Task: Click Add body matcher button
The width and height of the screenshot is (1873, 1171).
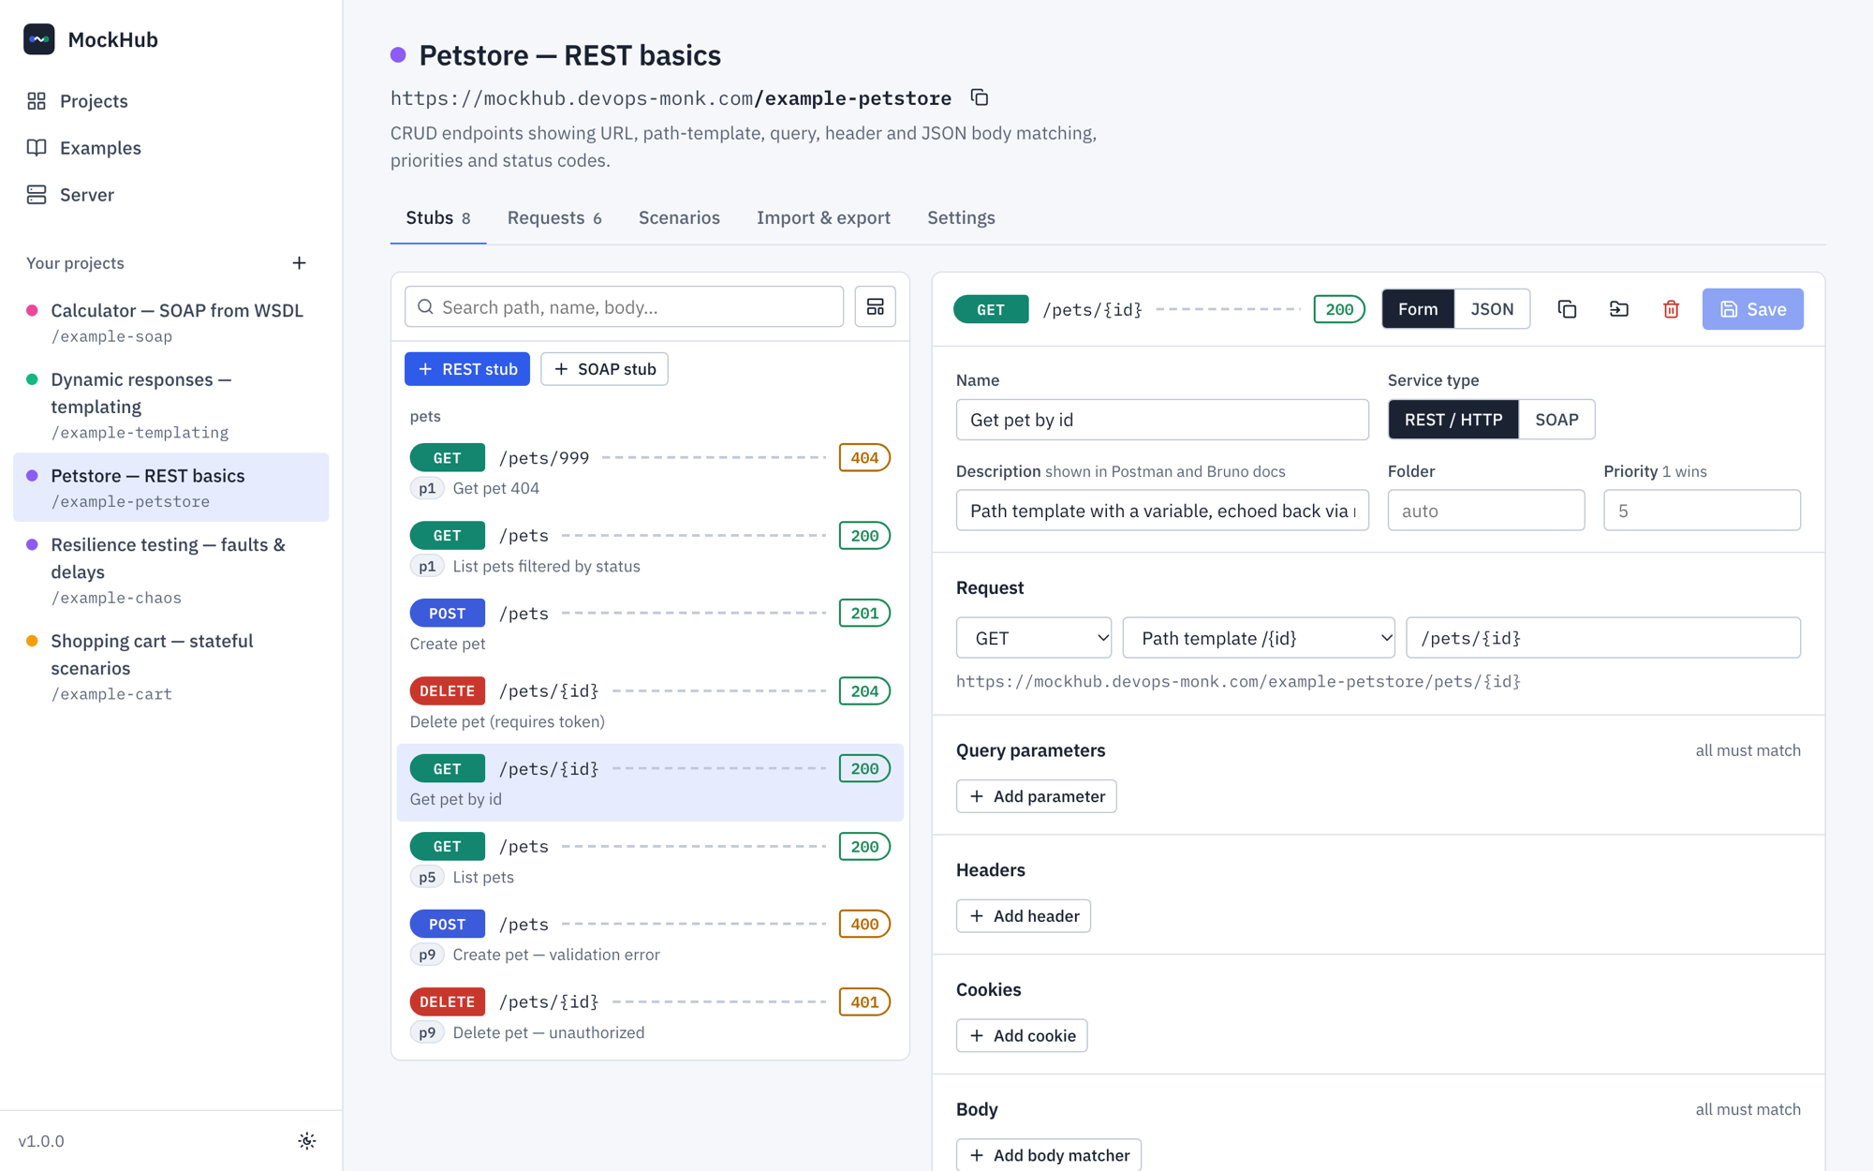Action: point(1048,1155)
